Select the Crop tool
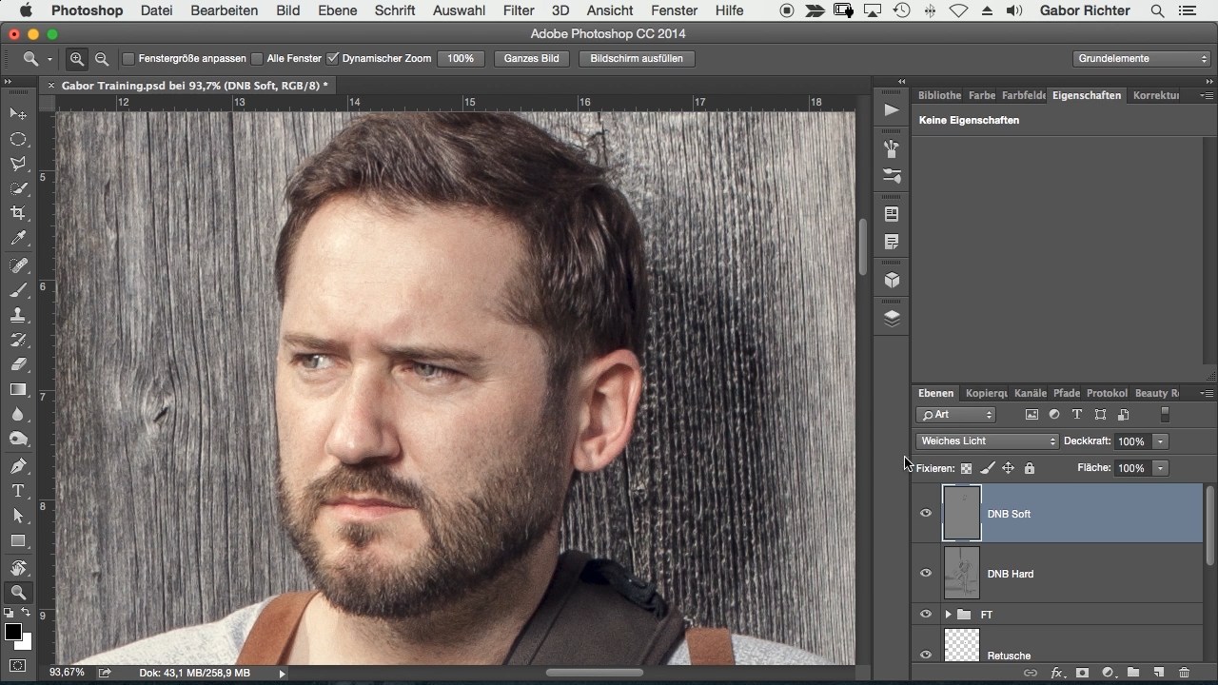Screen dimensions: 1218x685 pyautogui.click(x=18, y=213)
